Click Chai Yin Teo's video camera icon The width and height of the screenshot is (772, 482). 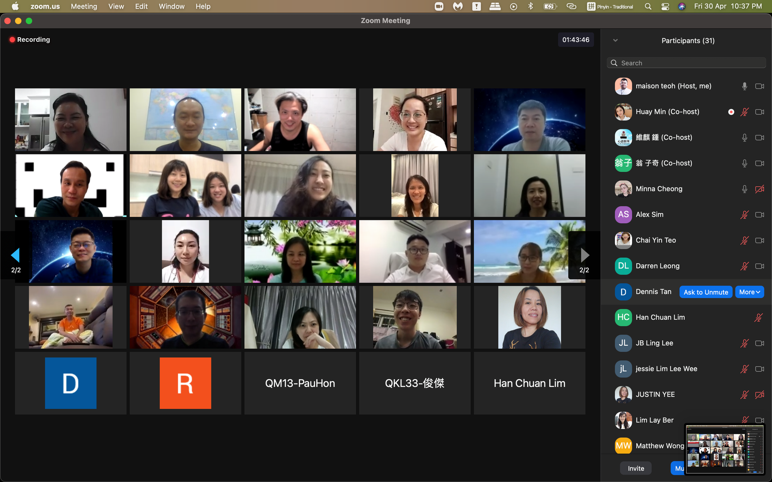point(759,240)
